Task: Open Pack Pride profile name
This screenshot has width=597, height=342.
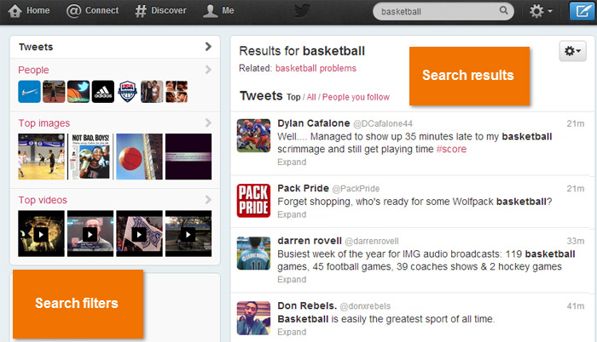Action: 303,189
